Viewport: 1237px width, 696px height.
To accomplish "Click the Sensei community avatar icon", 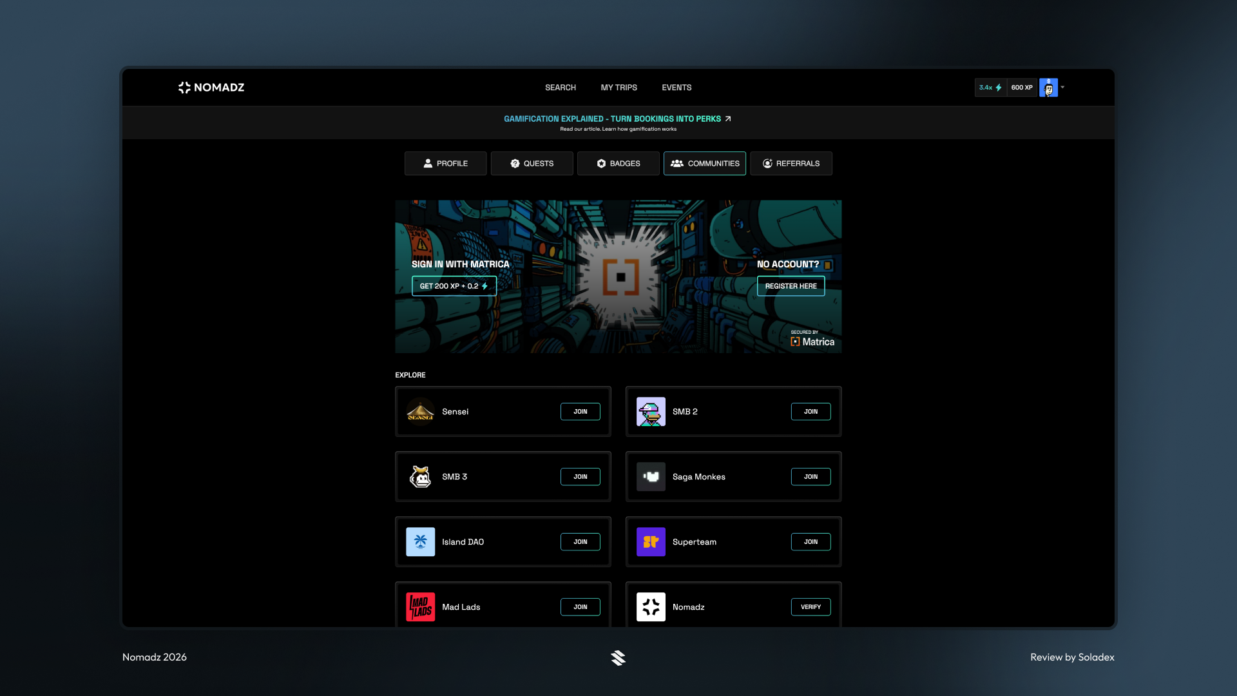I will click(x=420, y=411).
